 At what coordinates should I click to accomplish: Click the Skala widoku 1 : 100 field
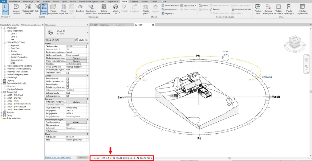[x=76, y=46]
